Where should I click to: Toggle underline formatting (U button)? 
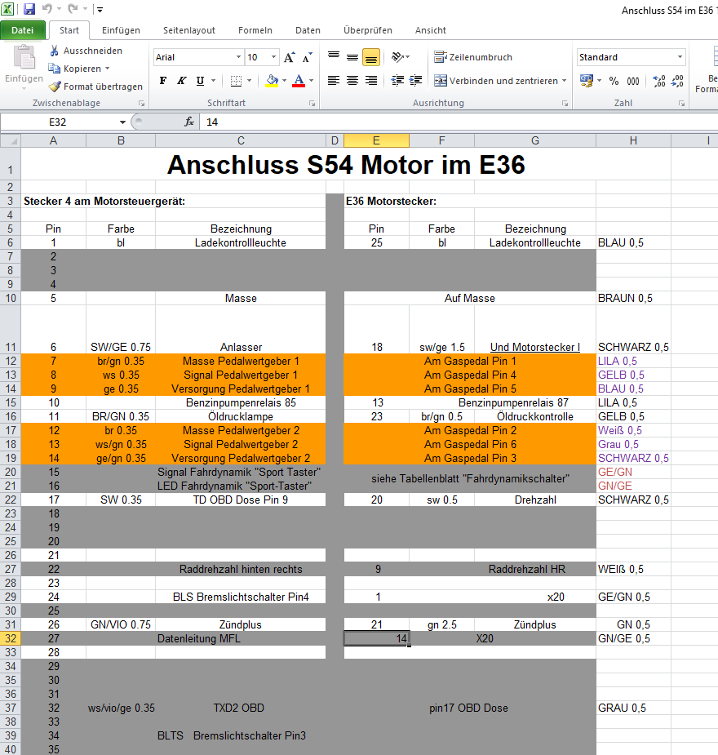click(199, 81)
